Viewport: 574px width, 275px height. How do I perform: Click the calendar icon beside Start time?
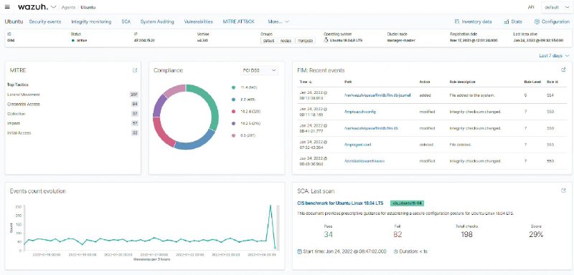click(x=299, y=251)
